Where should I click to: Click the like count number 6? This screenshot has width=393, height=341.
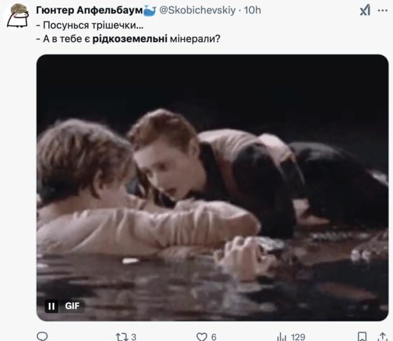(x=214, y=336)
